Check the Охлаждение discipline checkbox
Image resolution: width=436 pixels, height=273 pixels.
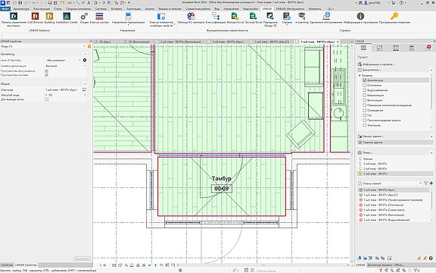364,110
